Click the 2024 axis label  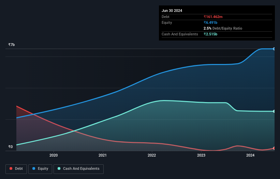click(x=250, y=155)
